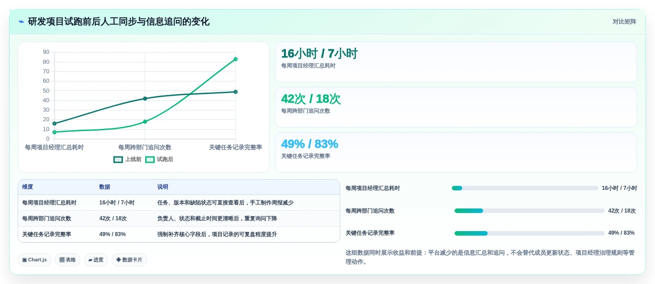Screen dimensions: 655x284
Task: Select table cell 每周项目经理汇总耗时
Action: click(x=49, y=203)
